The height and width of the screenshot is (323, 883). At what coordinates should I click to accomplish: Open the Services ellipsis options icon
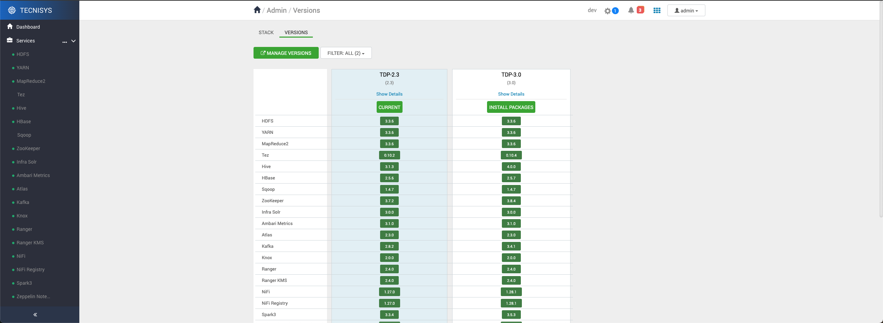click(x=65, y=42)
